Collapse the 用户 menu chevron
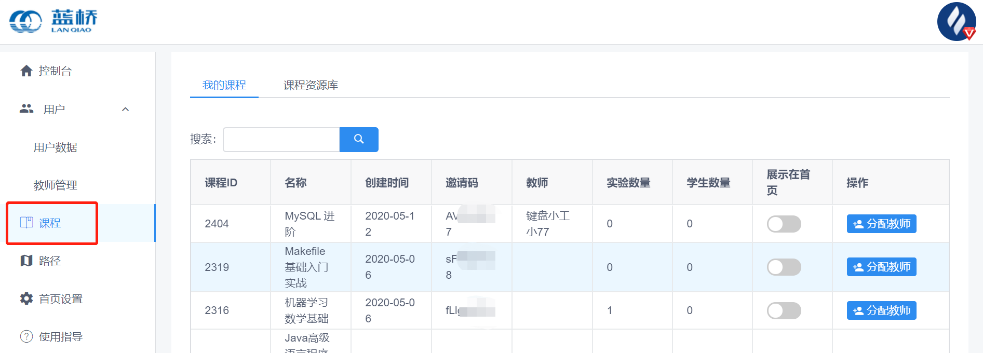The width and height of the screenshot is (983, 353). [x=125, y=109]
